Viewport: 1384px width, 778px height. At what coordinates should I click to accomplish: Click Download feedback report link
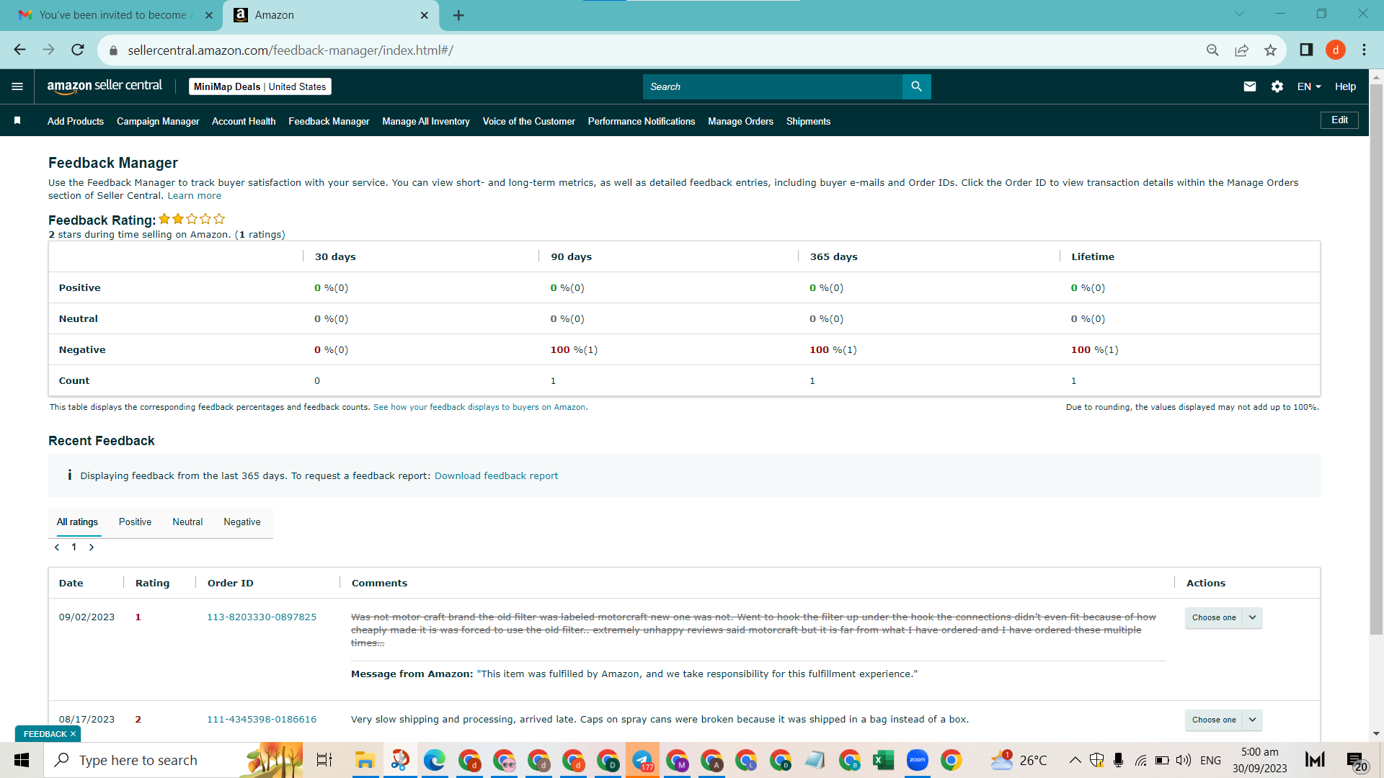pos(496,476)
